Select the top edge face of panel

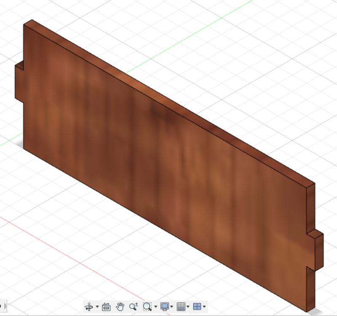170,103
